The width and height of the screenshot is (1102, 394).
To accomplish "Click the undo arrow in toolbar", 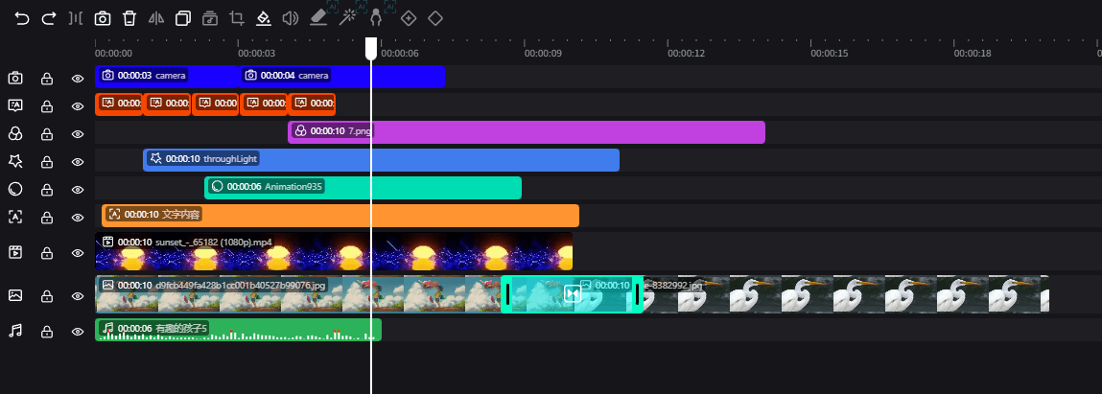I will tap(22, 18).
